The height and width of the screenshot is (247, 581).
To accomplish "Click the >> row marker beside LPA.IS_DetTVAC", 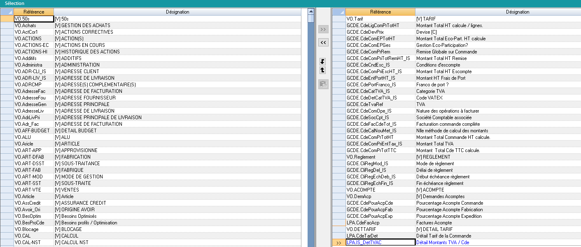I will [338, 242].
